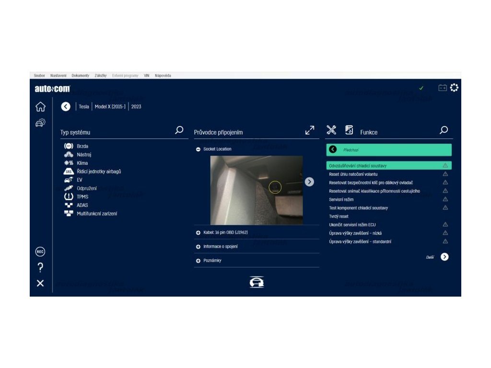The image size is (491, 368).
Task: Open help question mark icon
Action: click(x=40, y=267)
